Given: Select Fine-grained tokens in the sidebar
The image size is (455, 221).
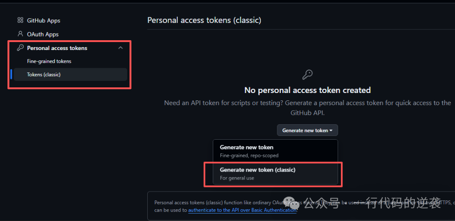Looking at the screenshot, I should coord(49,61).
